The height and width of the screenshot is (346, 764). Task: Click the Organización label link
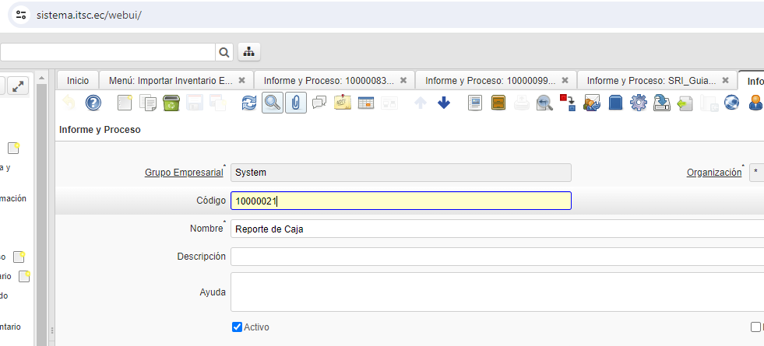(713, 173)
